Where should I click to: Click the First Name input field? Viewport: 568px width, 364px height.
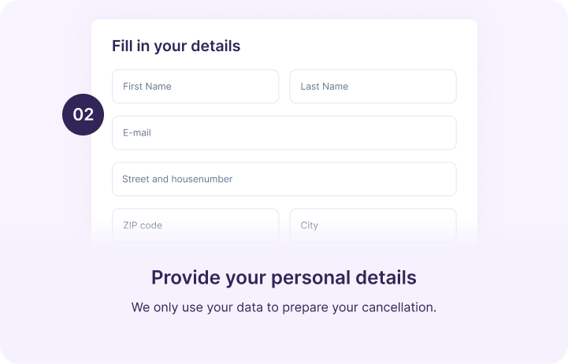195,87
